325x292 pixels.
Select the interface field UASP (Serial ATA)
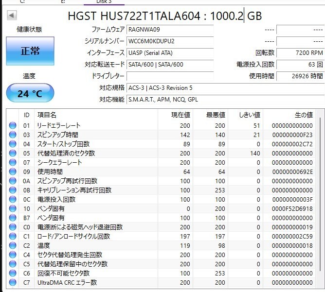coord(170,53)
